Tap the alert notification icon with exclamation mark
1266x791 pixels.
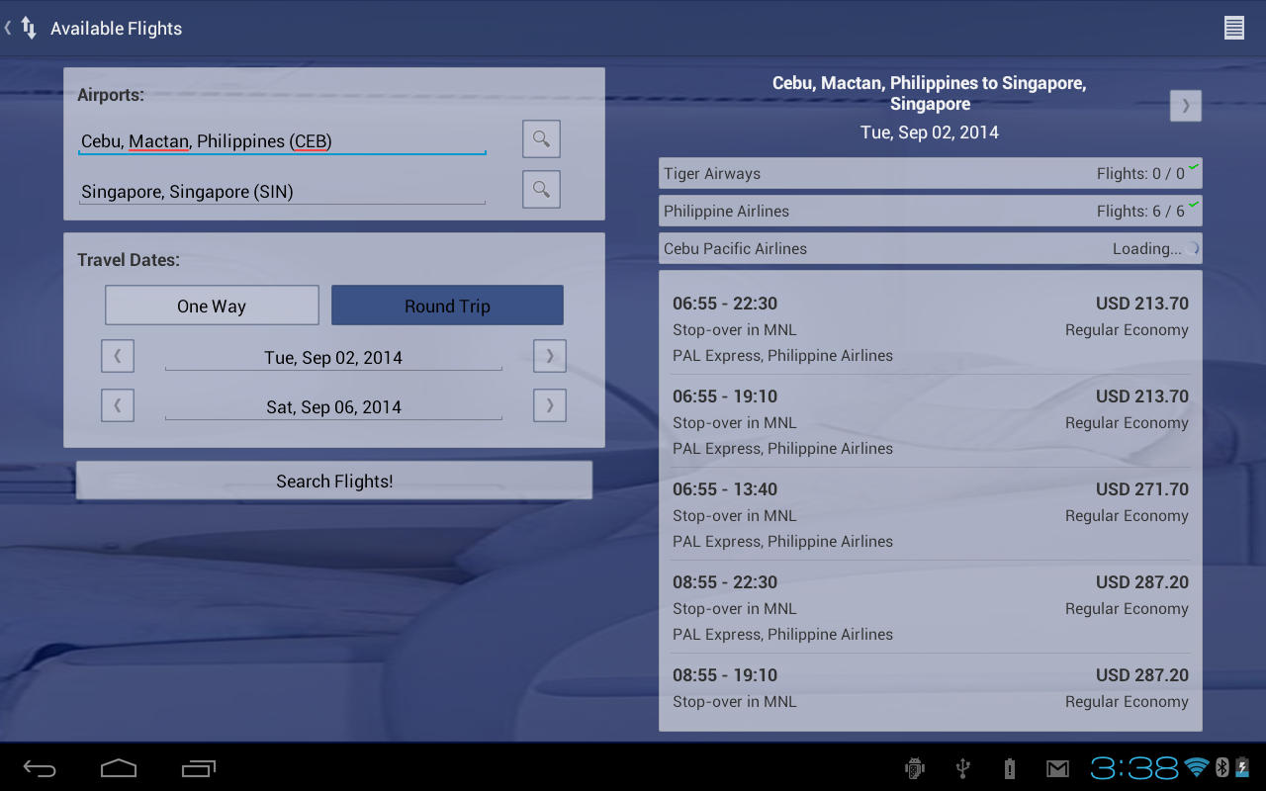(1010, 768)
